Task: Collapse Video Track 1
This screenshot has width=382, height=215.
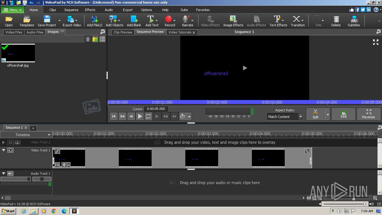Action: [4, 150]
